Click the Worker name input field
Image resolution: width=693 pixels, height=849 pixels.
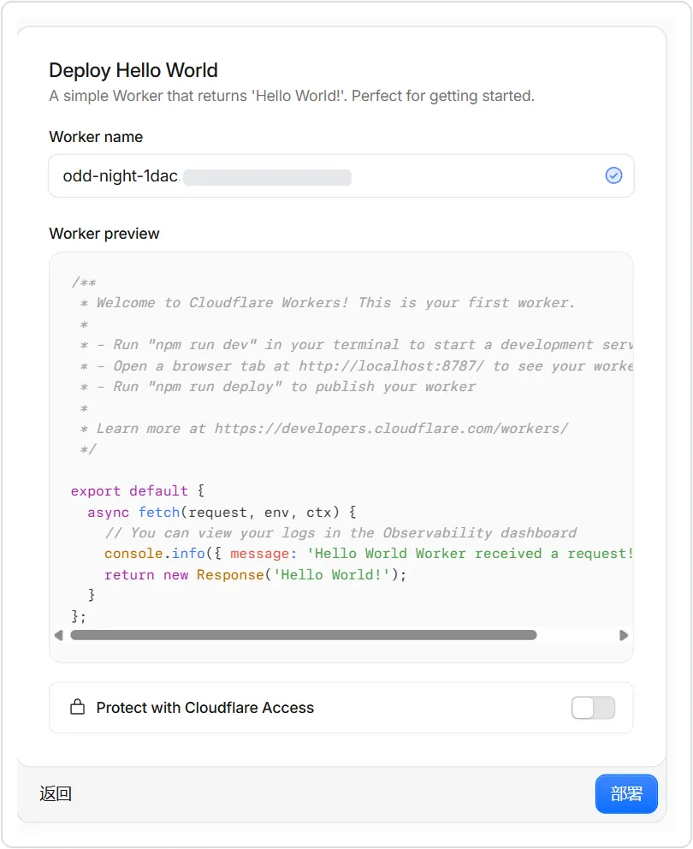pyautogui.click(x=341, y=176)
